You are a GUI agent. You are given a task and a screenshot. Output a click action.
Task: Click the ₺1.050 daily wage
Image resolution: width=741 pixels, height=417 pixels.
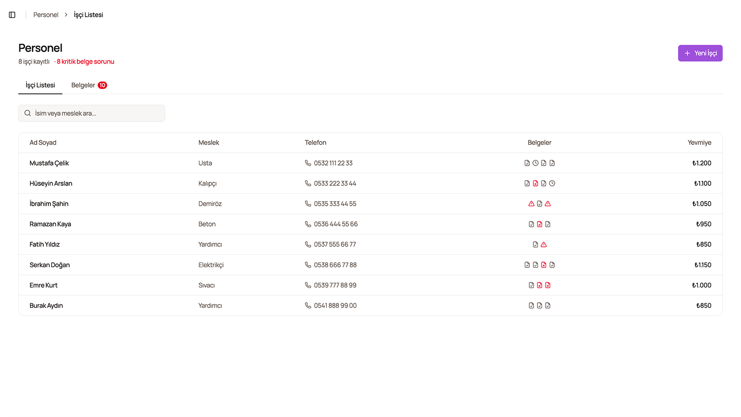pos(702,204)
